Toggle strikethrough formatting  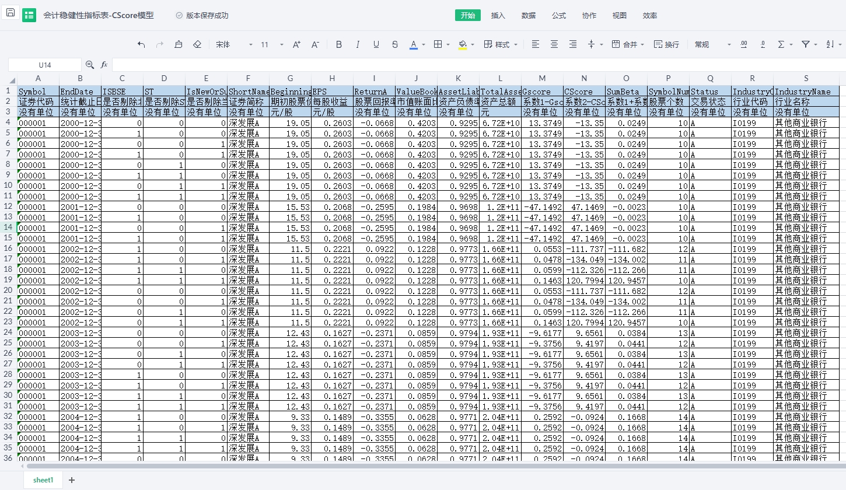[x=395, y=44]
